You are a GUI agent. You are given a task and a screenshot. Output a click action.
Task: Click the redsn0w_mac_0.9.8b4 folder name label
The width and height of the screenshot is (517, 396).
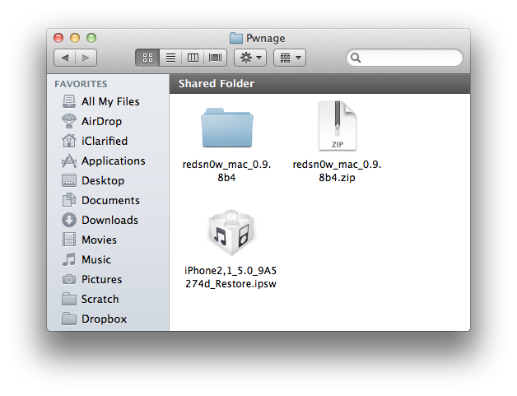coord(227,170)
